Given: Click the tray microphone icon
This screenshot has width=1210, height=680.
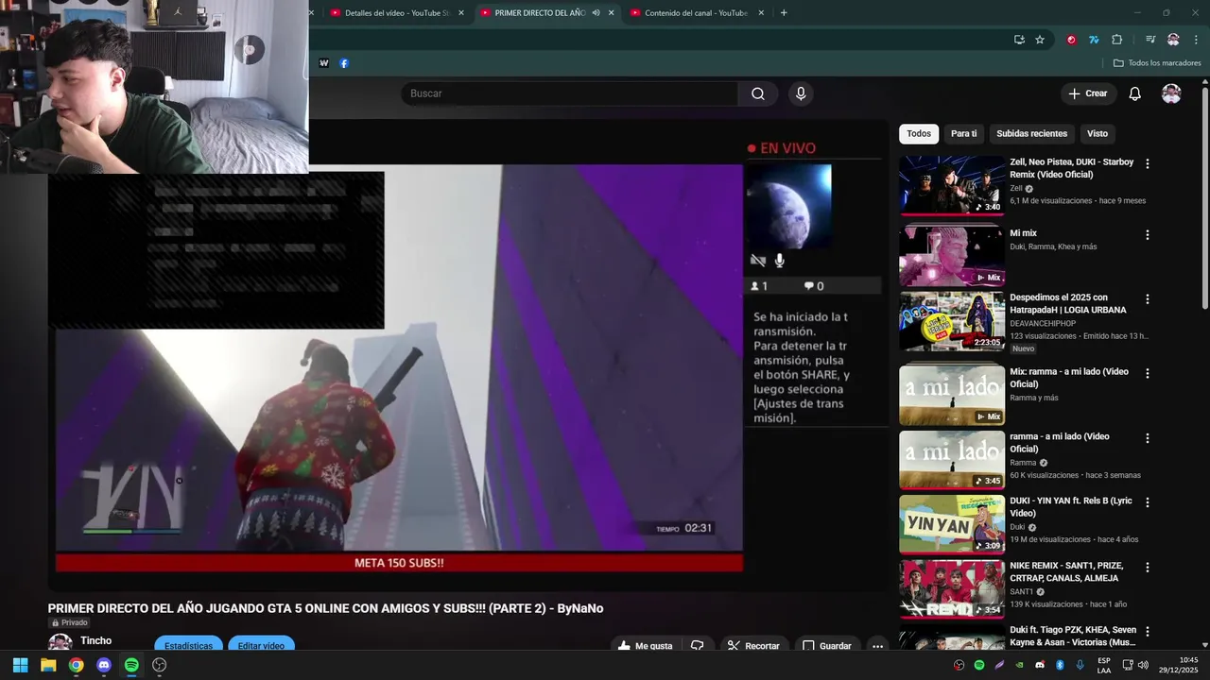Looking at the screenshot, I should 1080,665.
